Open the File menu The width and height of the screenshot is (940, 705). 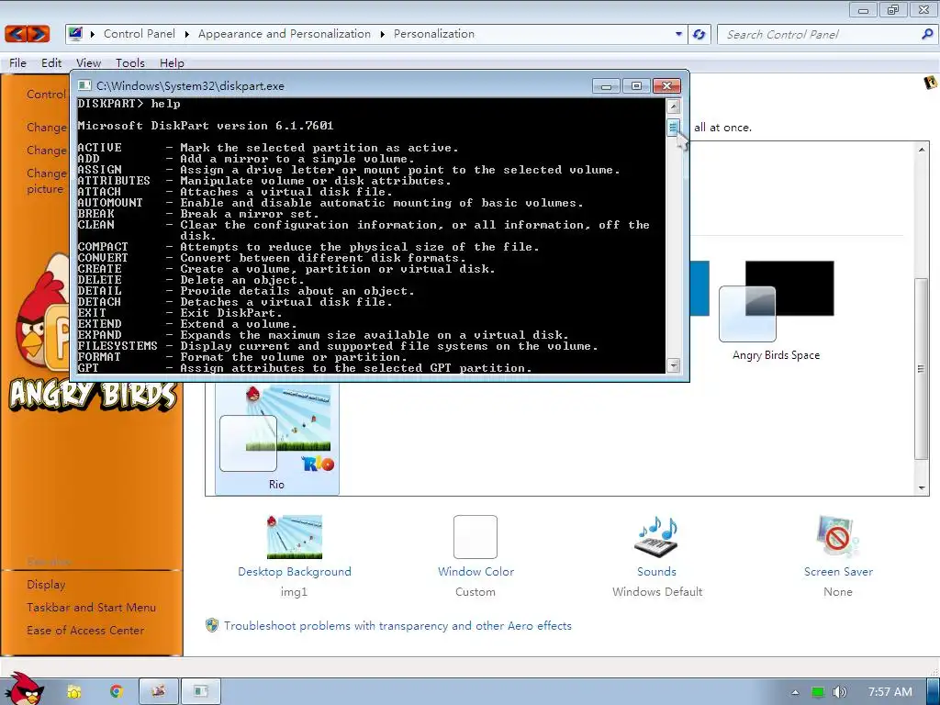[17, 63]
